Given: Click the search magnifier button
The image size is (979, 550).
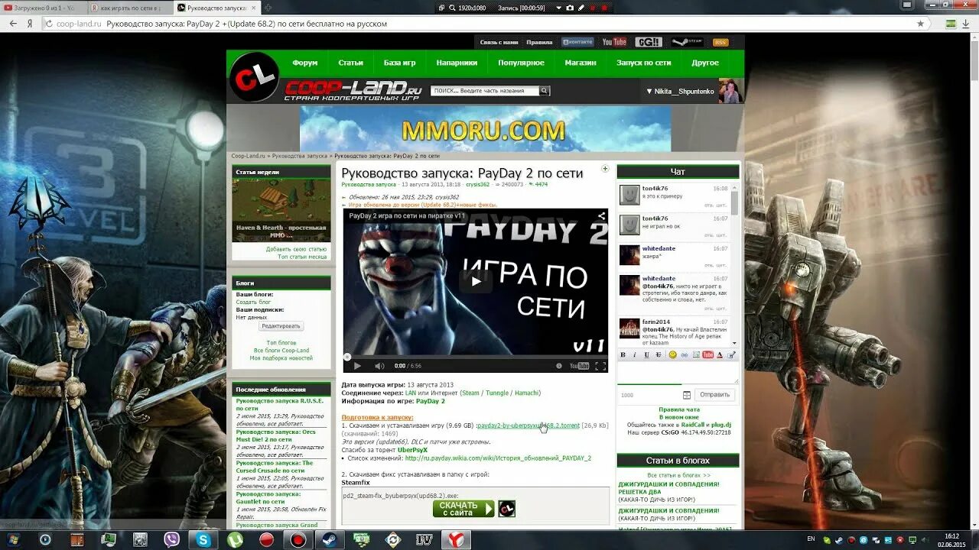Looking at the screenshot, I should pyautogui.click(x=545, y=91).
